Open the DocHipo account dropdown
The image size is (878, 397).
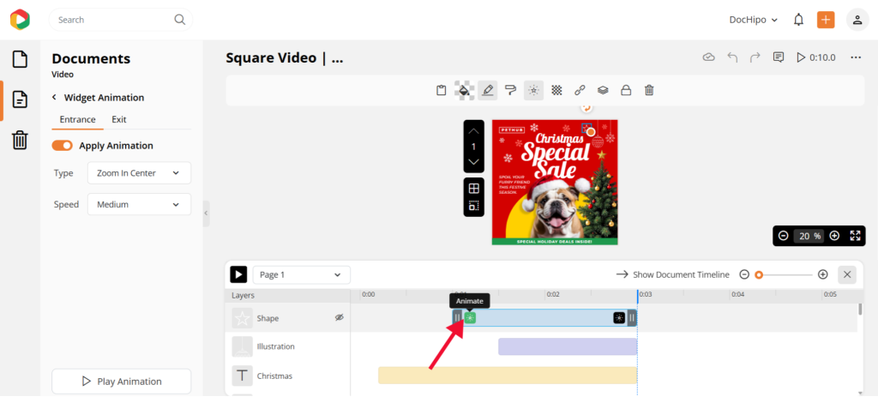[x=754, y=20]
